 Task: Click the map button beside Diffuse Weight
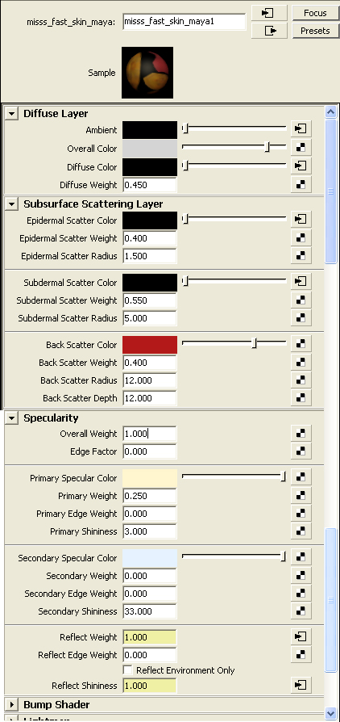coord(301,184)
